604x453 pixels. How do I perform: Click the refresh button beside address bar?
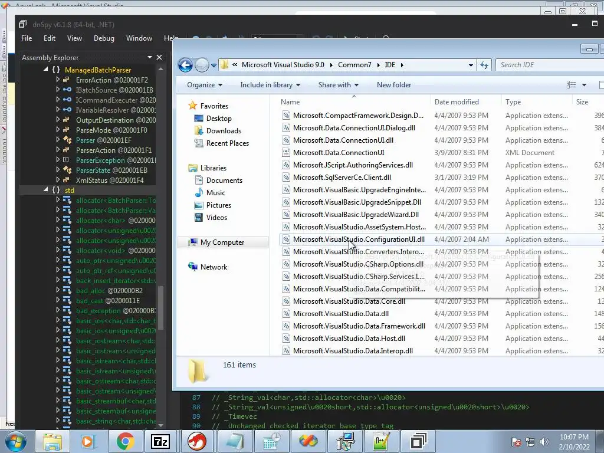484,65
